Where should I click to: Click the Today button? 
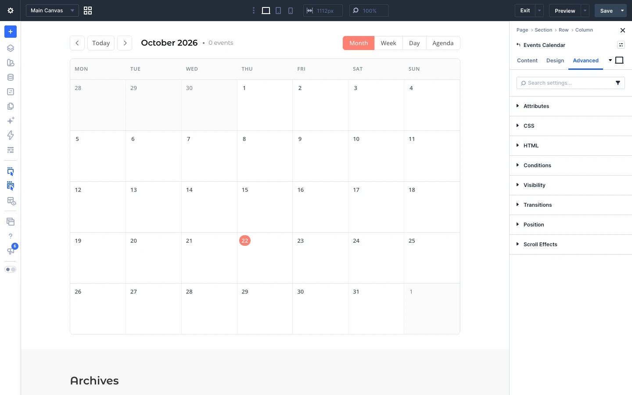click(101, 43)
